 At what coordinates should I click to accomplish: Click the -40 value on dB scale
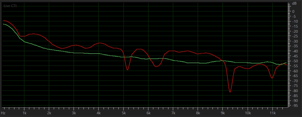tap(295, 51)
